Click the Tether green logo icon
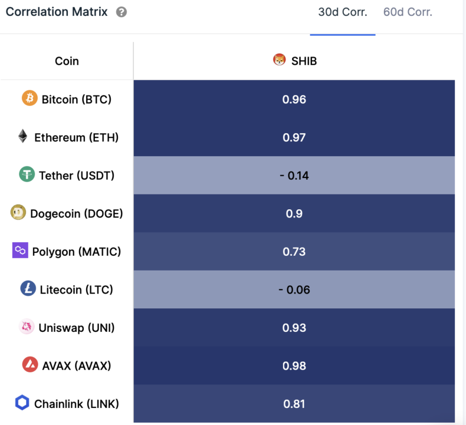Screen dimensions: 466x425 pyautogui.click(x=27, y=174)
